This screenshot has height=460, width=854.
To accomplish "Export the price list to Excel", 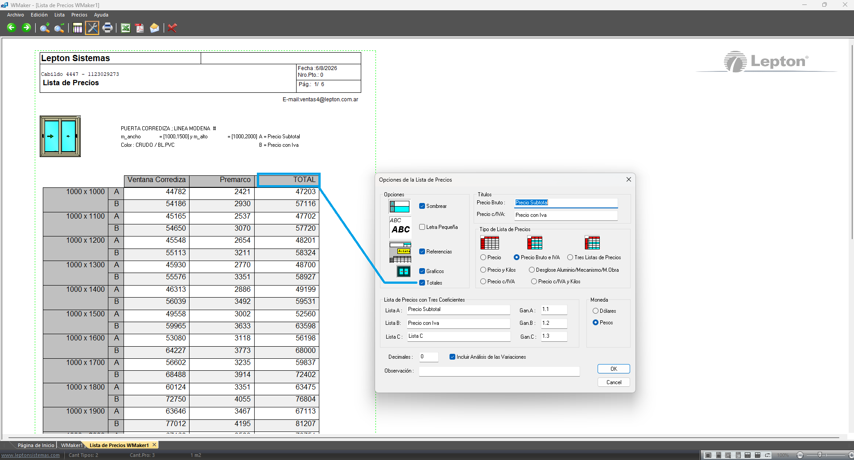I will [x=126, y=28].
